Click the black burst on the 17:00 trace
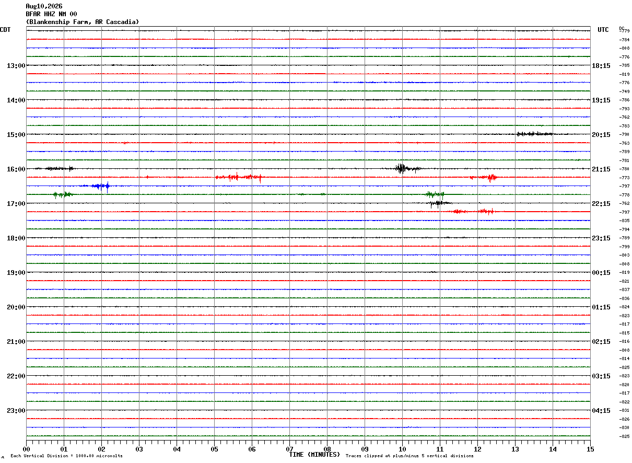Viewport: 632px width, 463px height. [x=439, y=203]
